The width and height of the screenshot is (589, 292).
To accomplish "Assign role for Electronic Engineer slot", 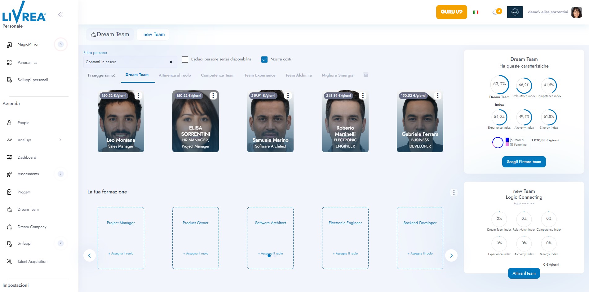I will (x=345, y=254).
